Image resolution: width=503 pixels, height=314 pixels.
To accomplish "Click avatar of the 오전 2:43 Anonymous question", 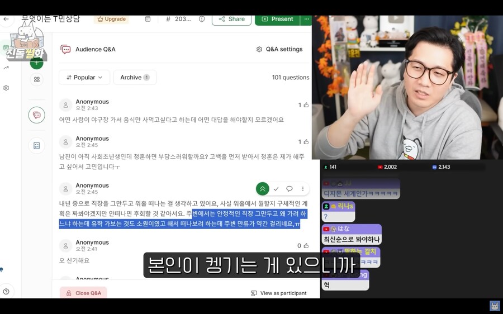I will tap(66, 105).
